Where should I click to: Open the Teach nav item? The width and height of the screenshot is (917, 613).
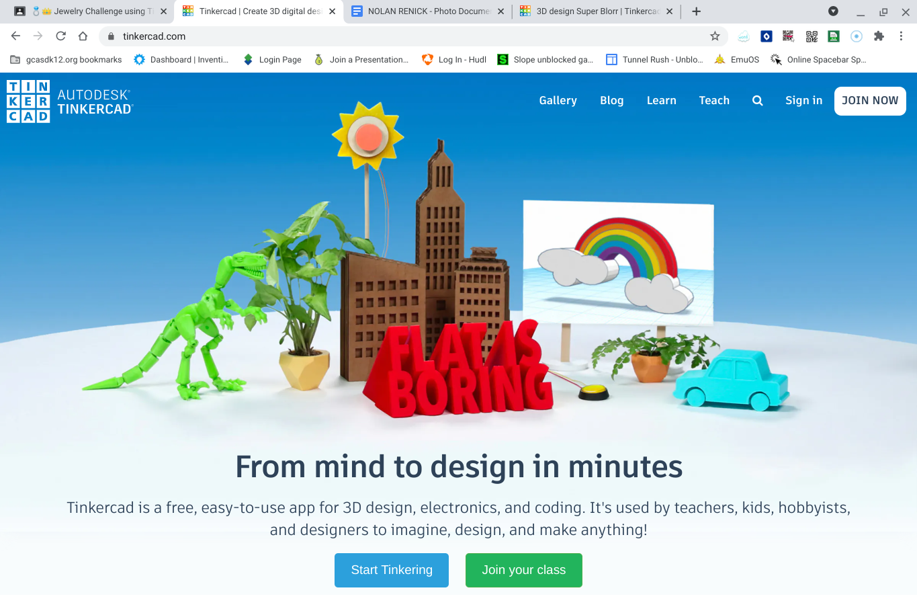pos(713,101)
